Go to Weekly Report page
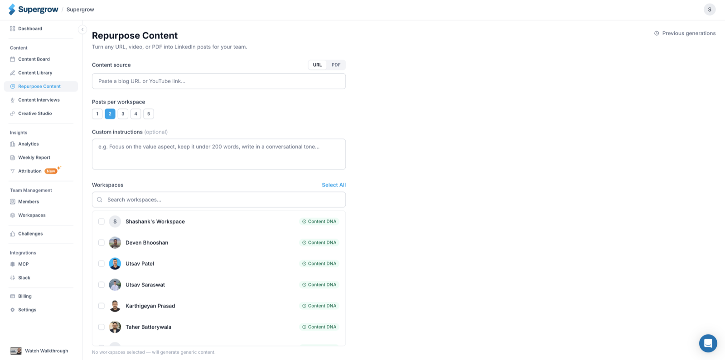Viewport: 725px width, 360px height. click(x=41, y=157)
